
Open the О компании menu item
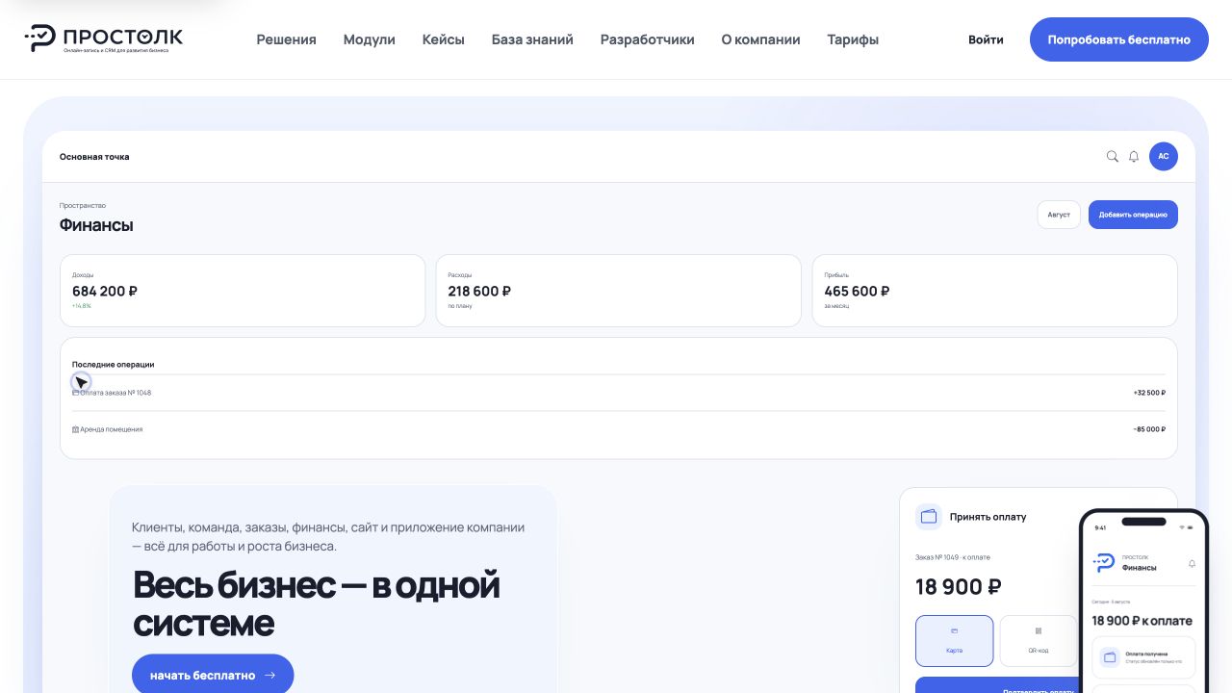click(761, 39)
